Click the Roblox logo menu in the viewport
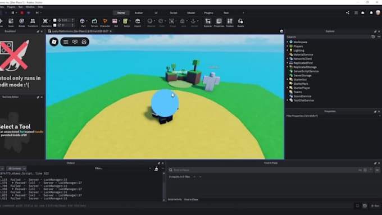Image resolution: width=382 pixels, height=215 pixels. coord(54,42)
